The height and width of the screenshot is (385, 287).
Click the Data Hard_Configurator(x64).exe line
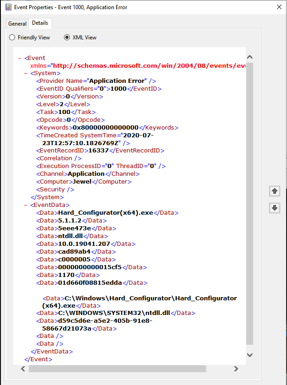point(107,213)
